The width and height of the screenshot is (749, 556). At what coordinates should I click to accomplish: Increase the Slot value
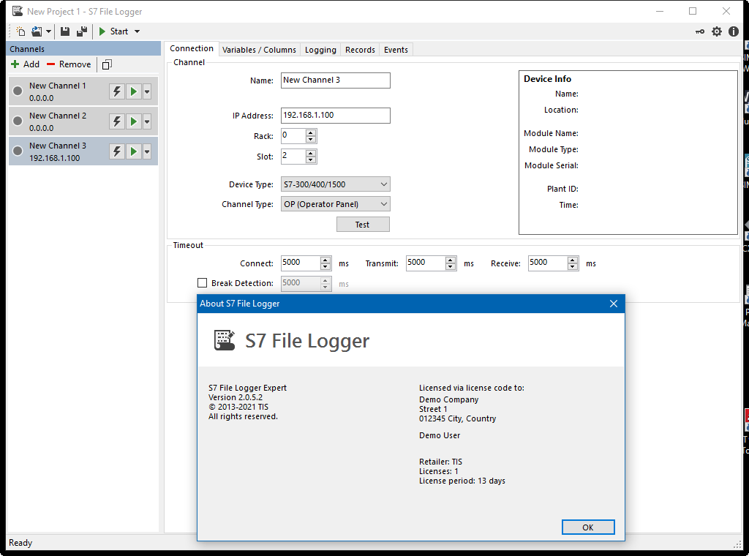point(310,153)
